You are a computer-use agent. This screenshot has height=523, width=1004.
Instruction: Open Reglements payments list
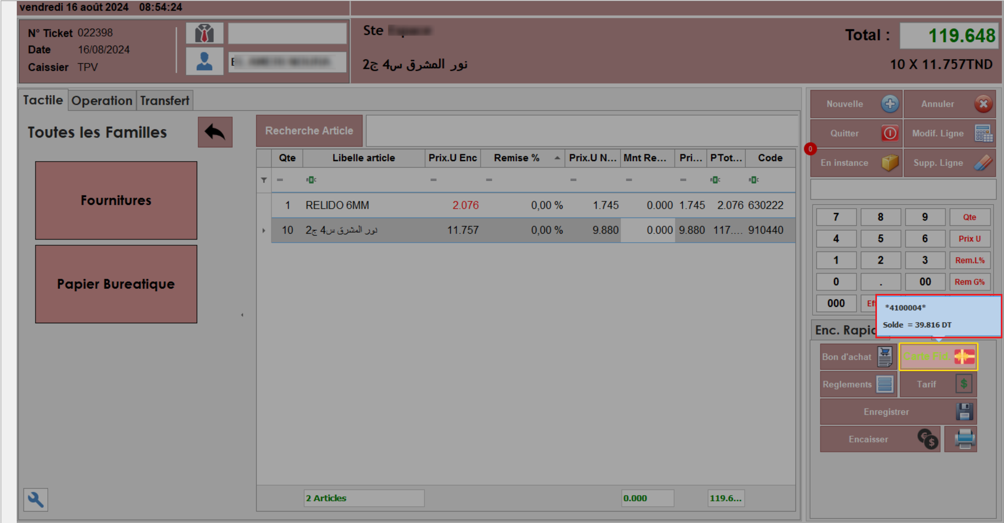point(858,384)
